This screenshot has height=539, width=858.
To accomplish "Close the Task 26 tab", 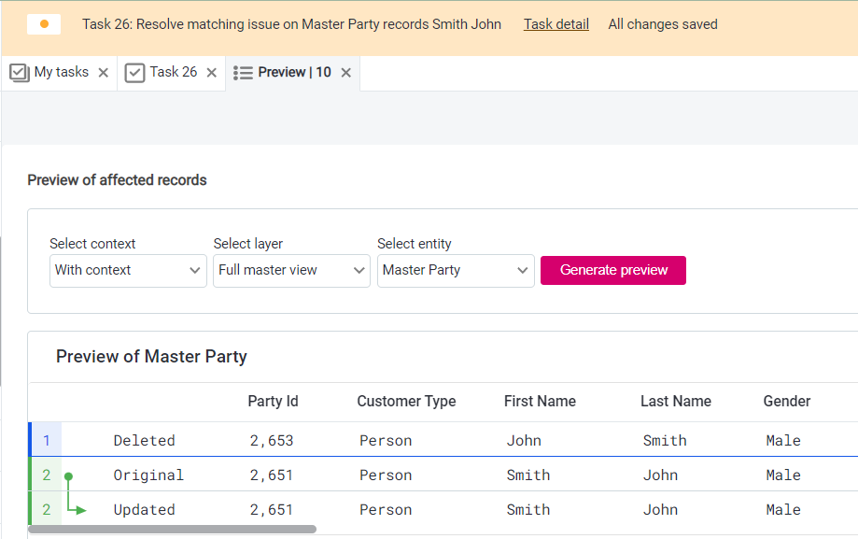I will click(x=212, y=73).
